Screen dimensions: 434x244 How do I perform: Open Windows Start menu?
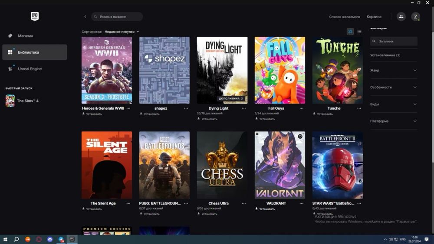tap(5, 239)
